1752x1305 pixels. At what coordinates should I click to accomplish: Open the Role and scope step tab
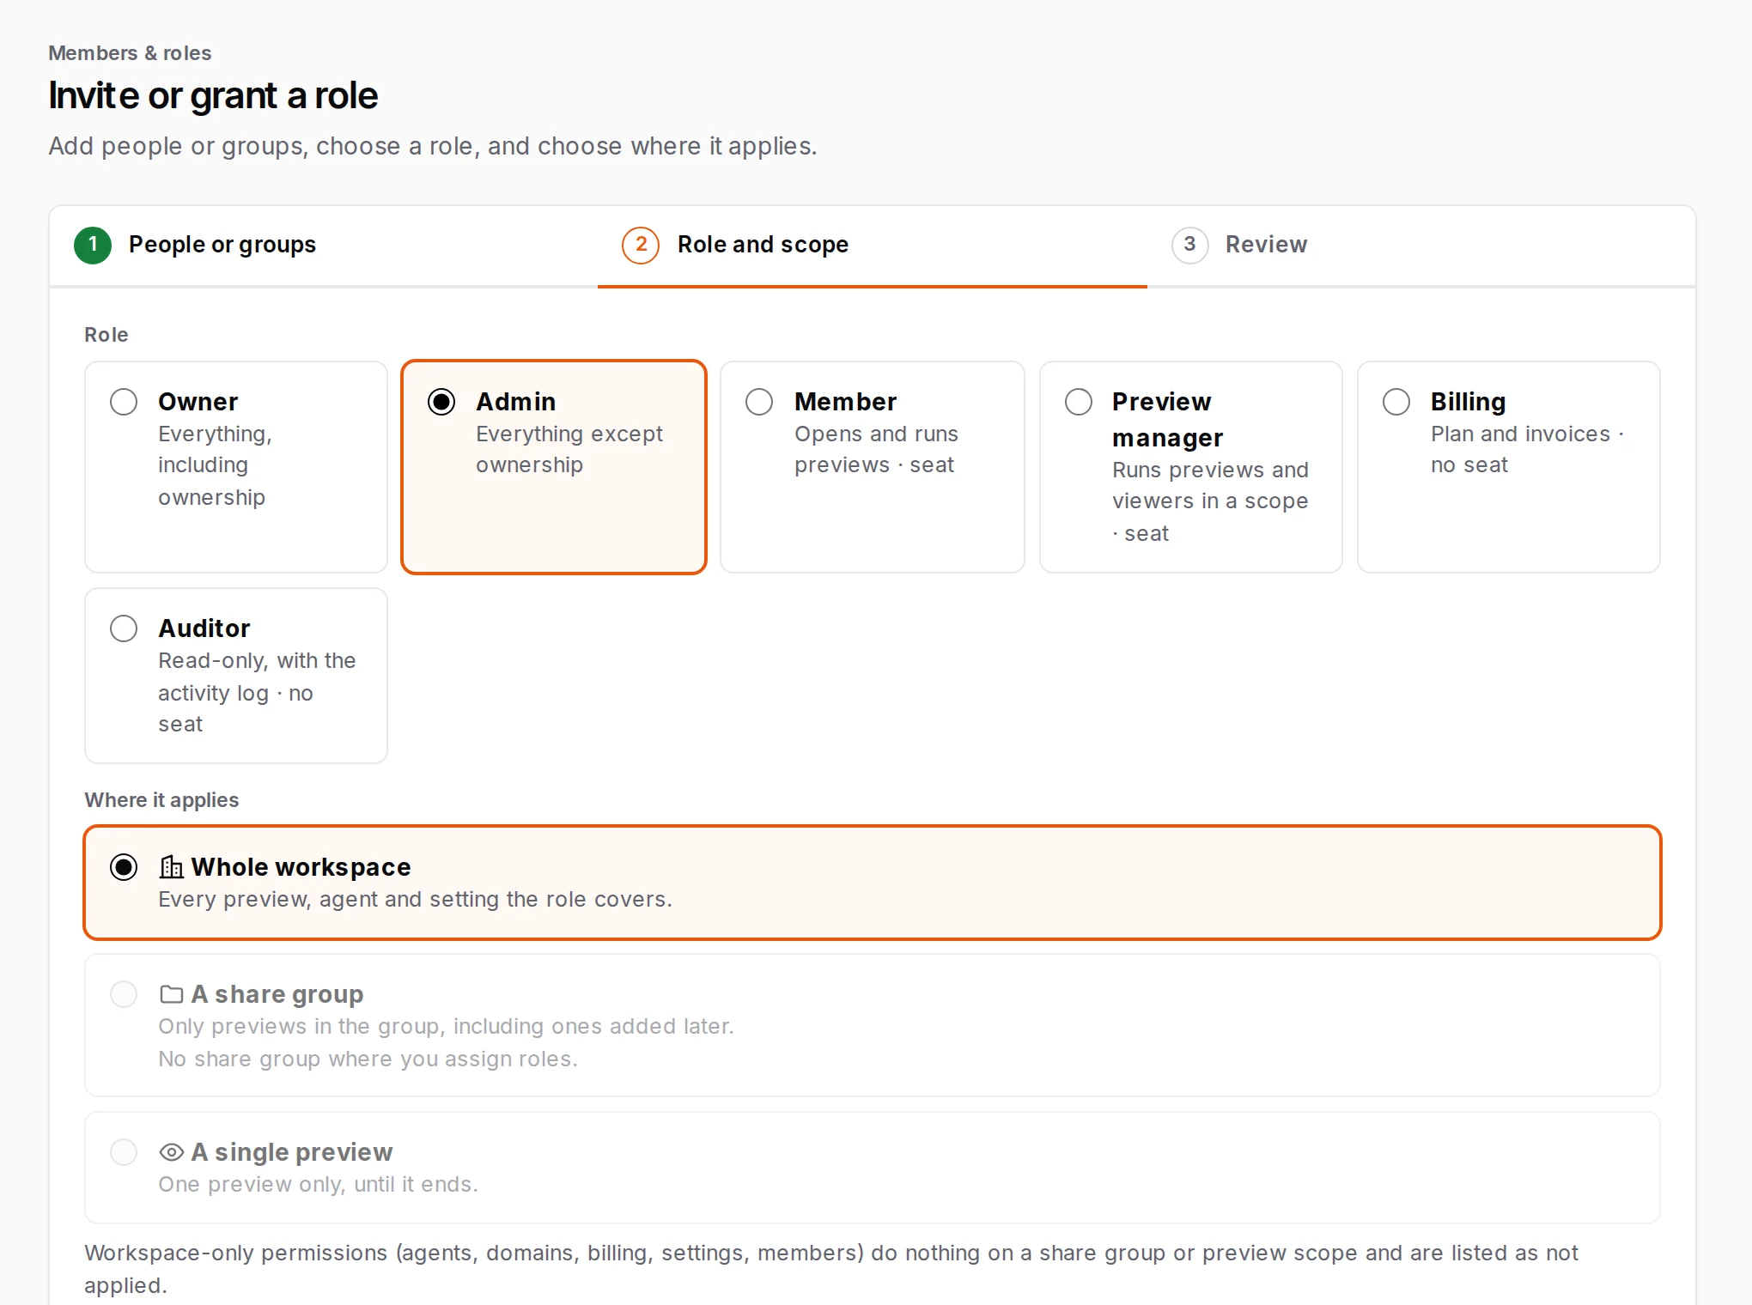(873, 246)
